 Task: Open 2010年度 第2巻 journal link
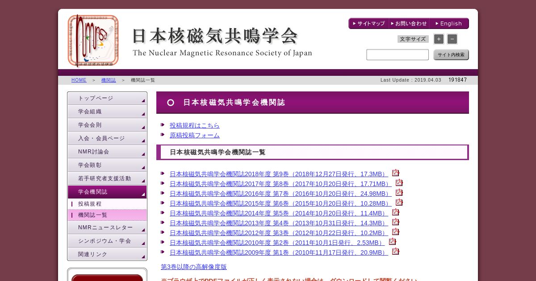pos(277,243)
